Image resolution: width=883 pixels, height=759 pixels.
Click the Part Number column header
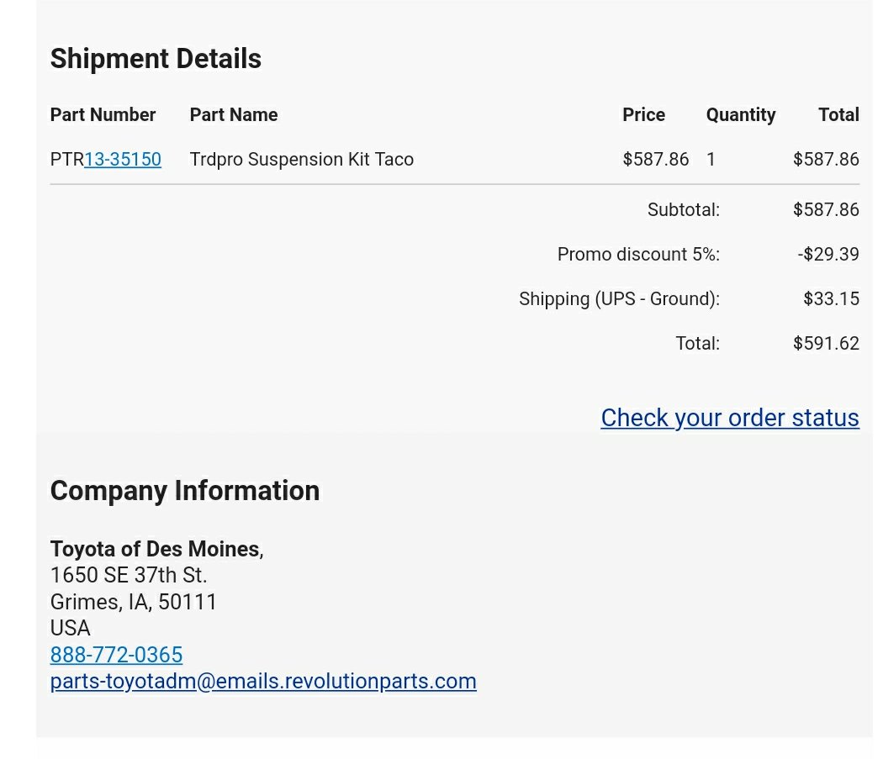click(x=103, y=115)
